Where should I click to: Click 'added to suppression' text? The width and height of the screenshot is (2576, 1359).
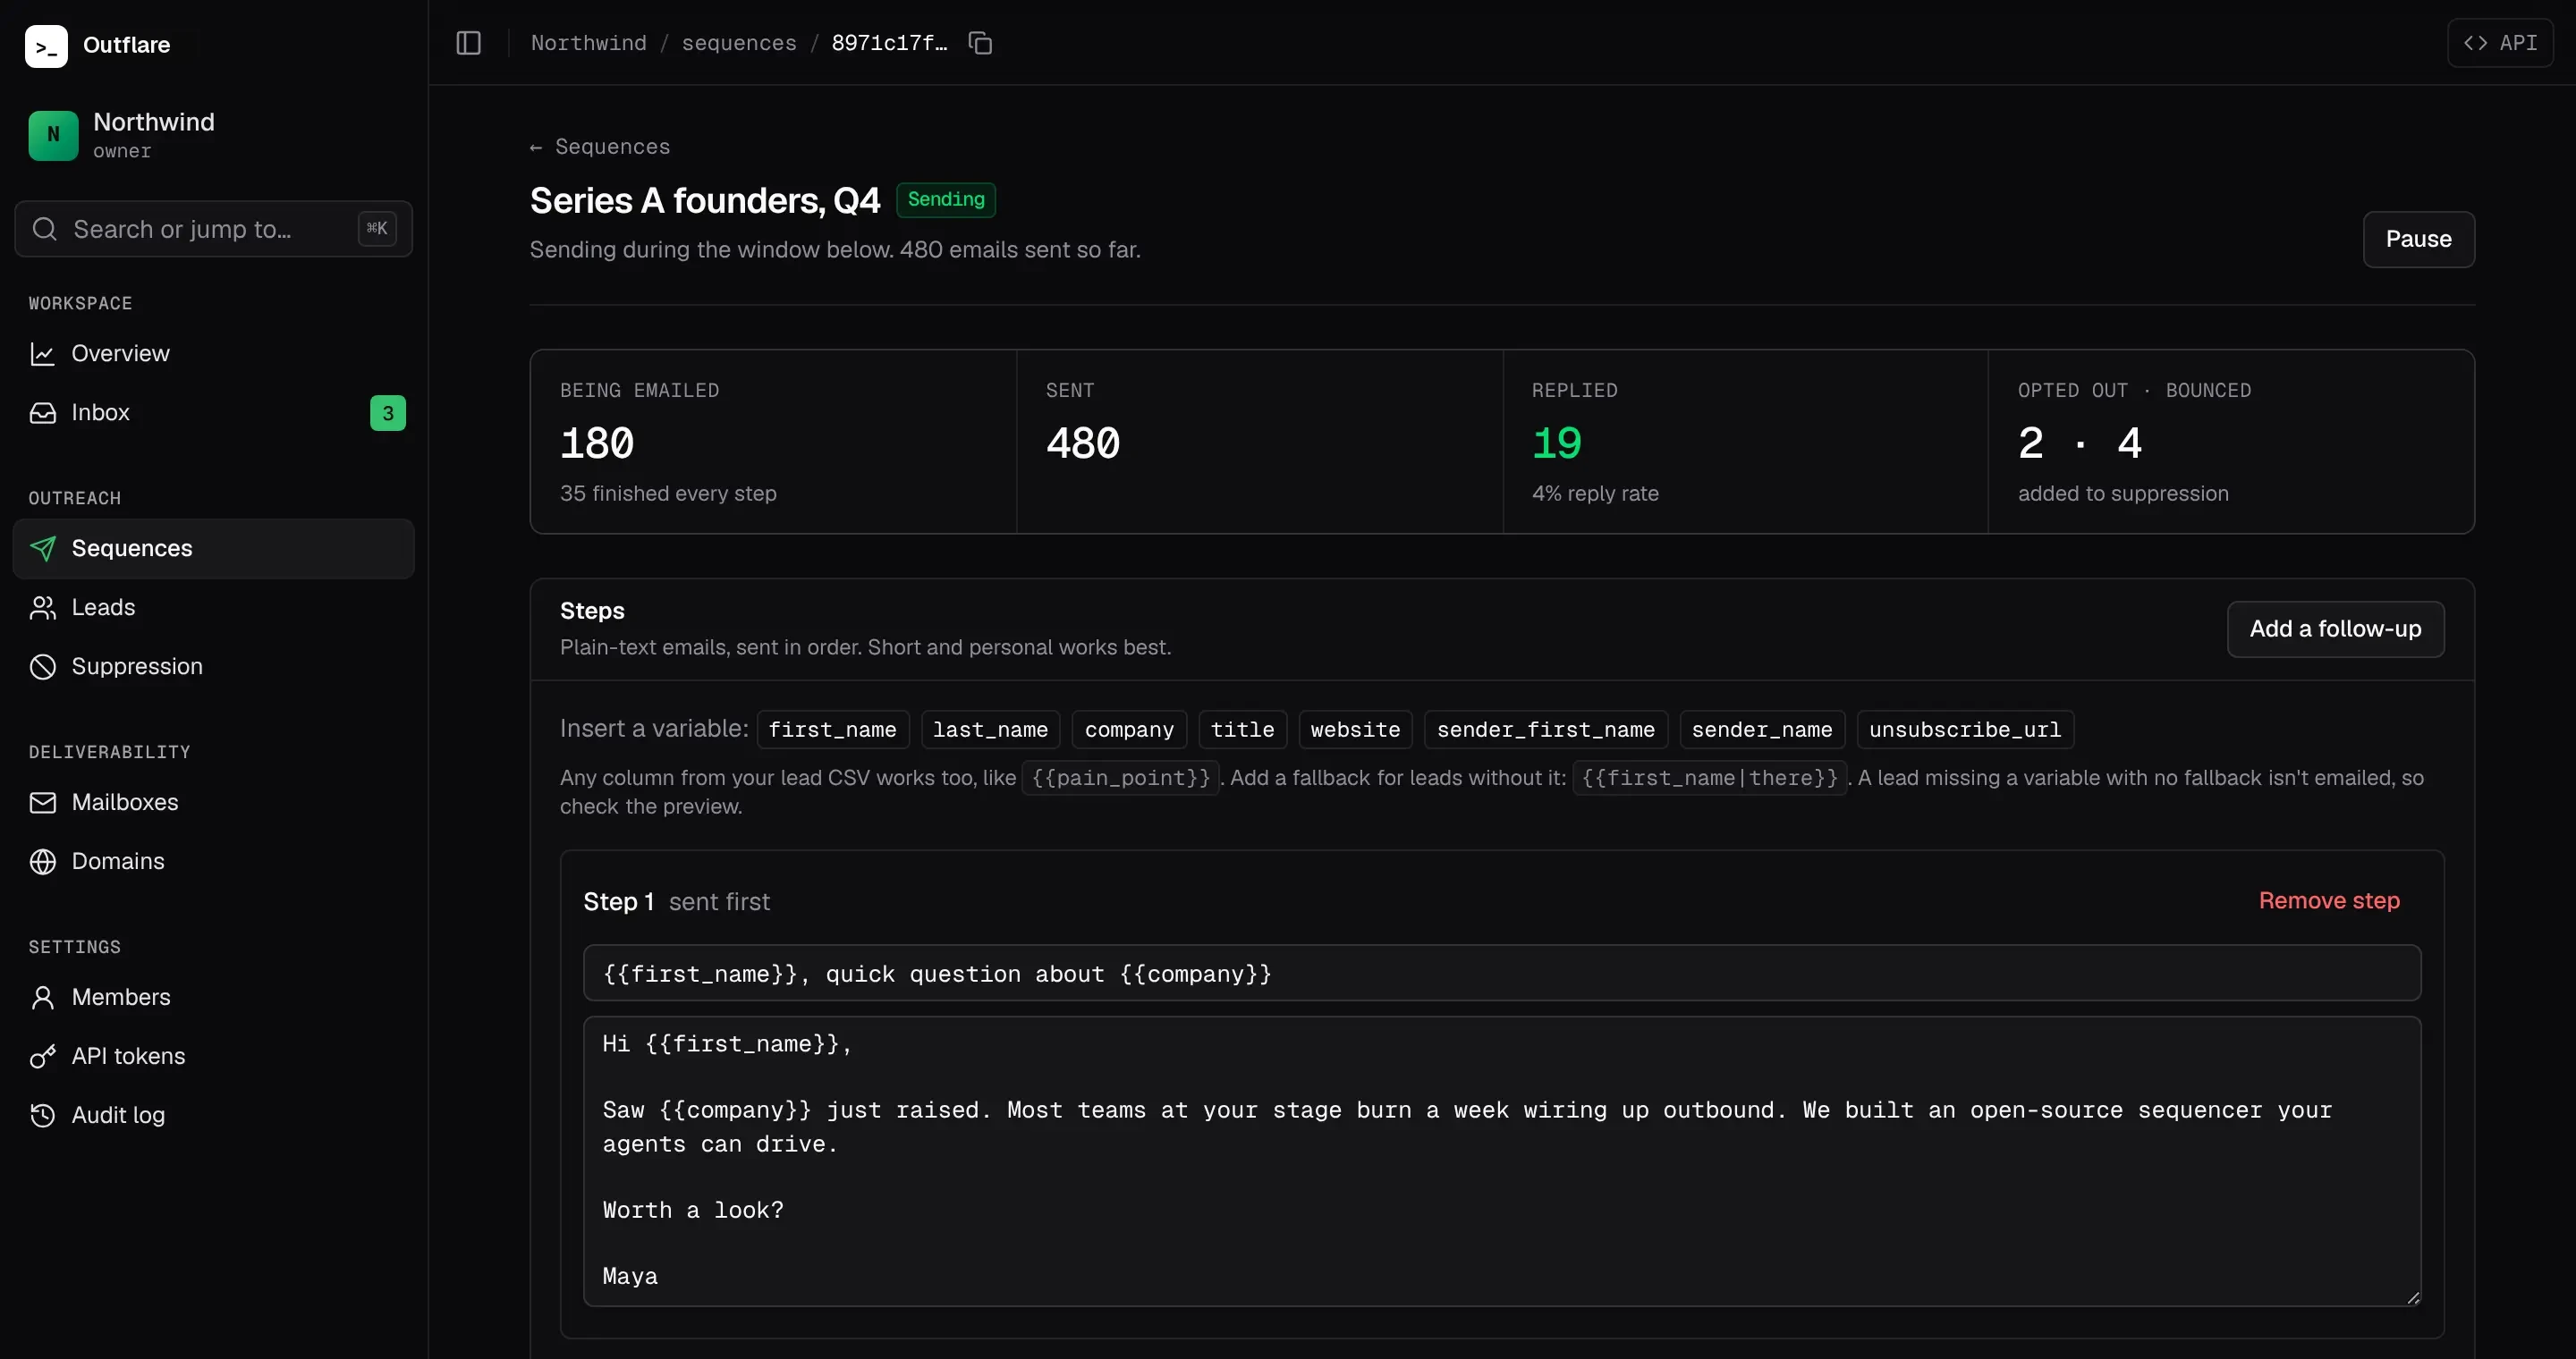pyautogui.click(x=2123, y=494)
